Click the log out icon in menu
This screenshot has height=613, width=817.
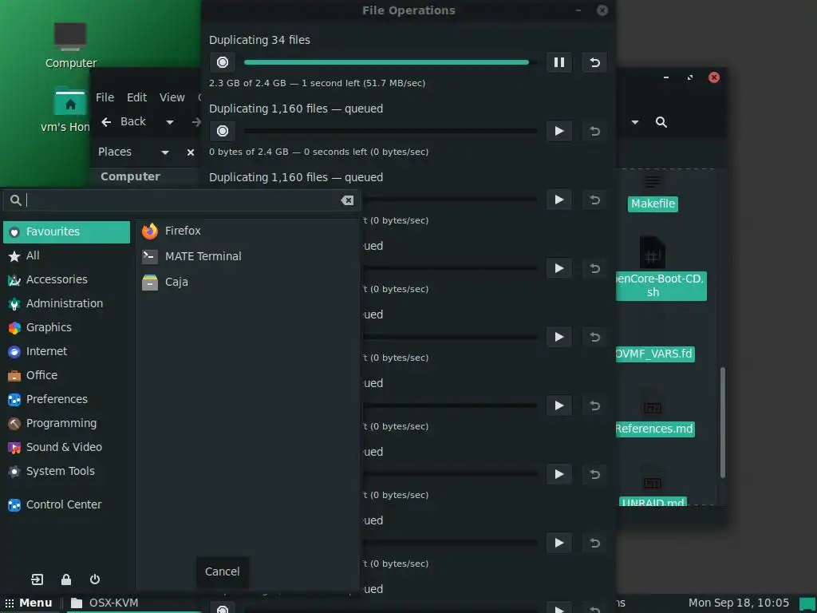[37, 579]
